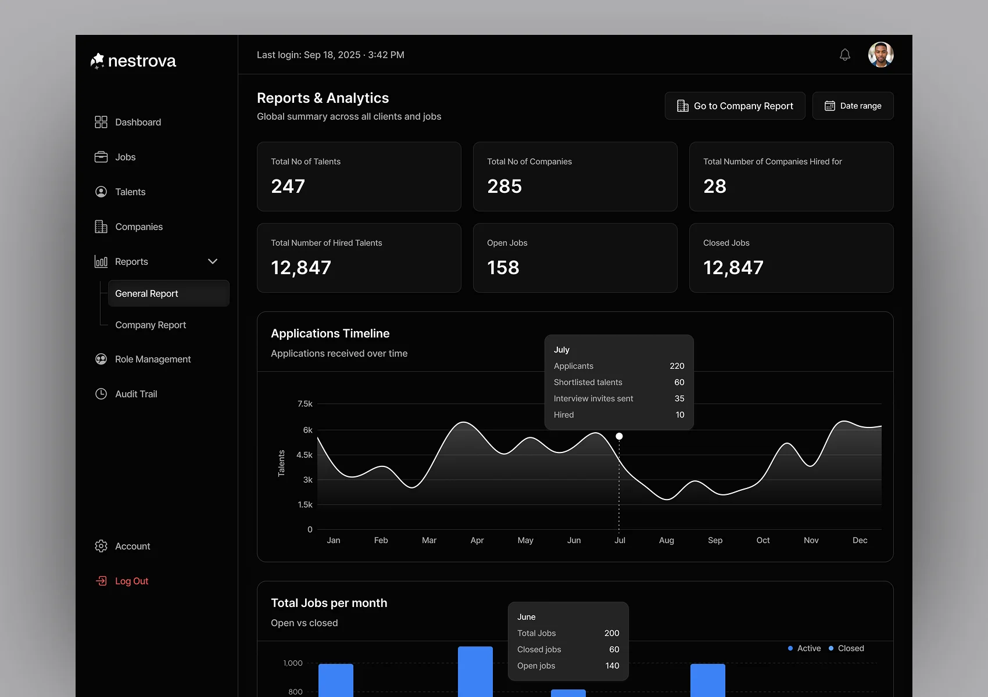Click building icon in Go to Company Report

coord(683,106)
